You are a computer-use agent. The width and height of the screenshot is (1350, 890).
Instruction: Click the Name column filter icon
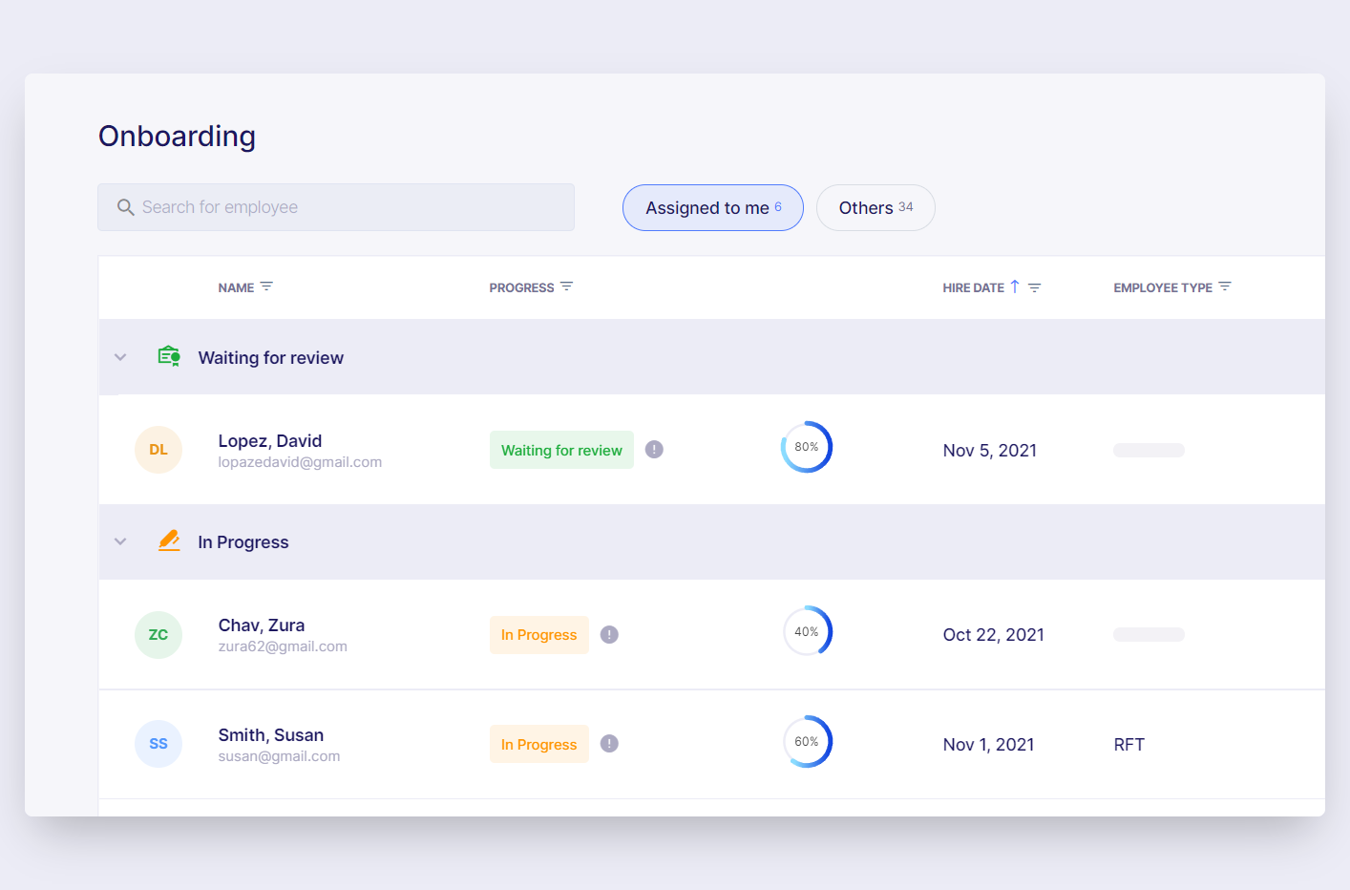[x=266, y=286]
